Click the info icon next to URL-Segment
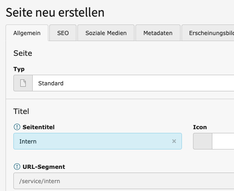 (17, 167)
